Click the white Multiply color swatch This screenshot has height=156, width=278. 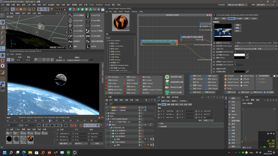point(239,55)
